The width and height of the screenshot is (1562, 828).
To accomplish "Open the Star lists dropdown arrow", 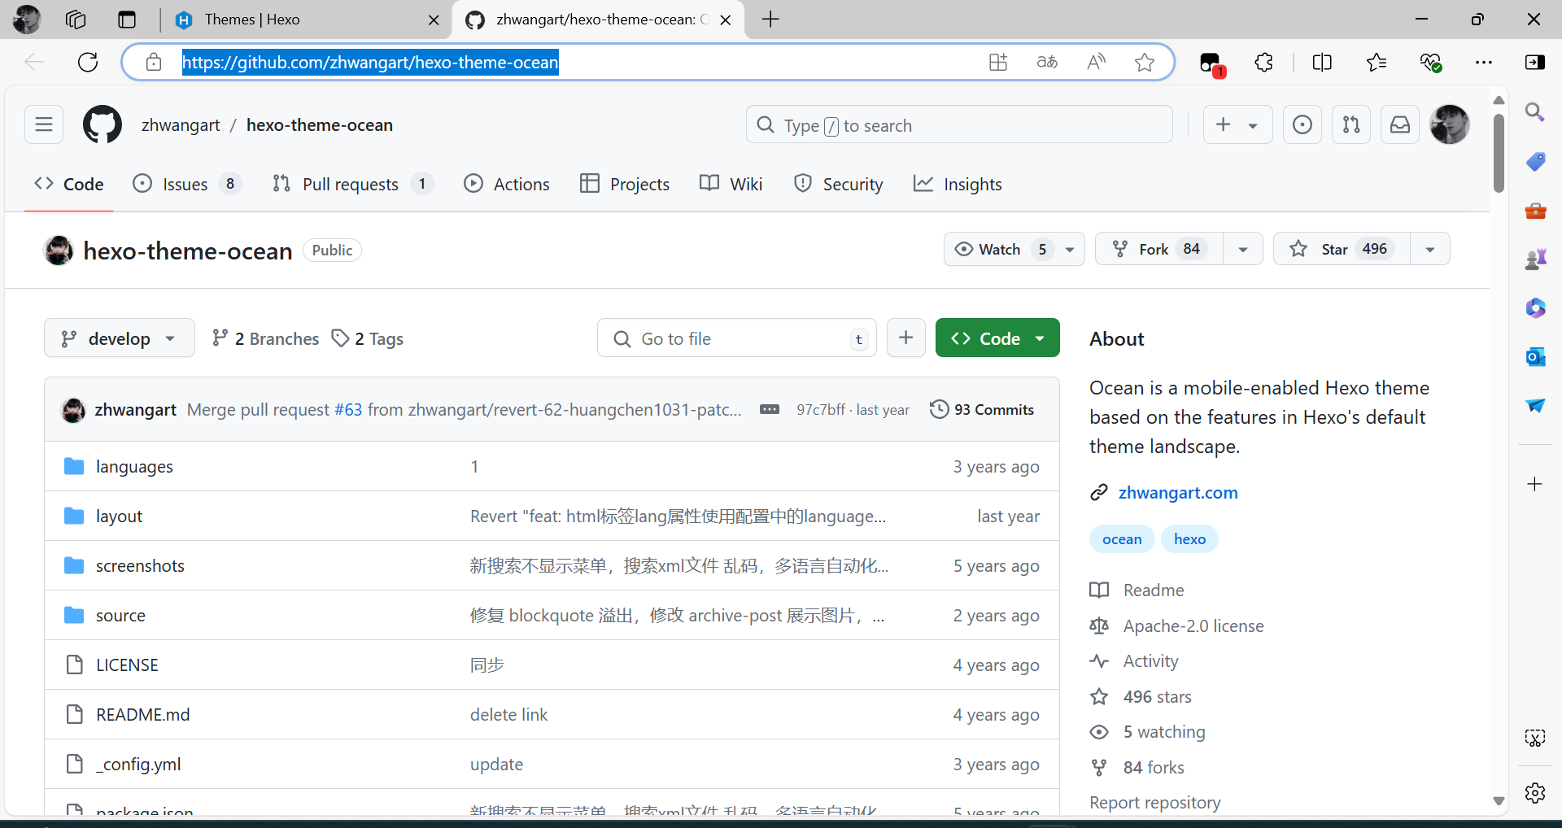I will click(x=1430, y=249).
